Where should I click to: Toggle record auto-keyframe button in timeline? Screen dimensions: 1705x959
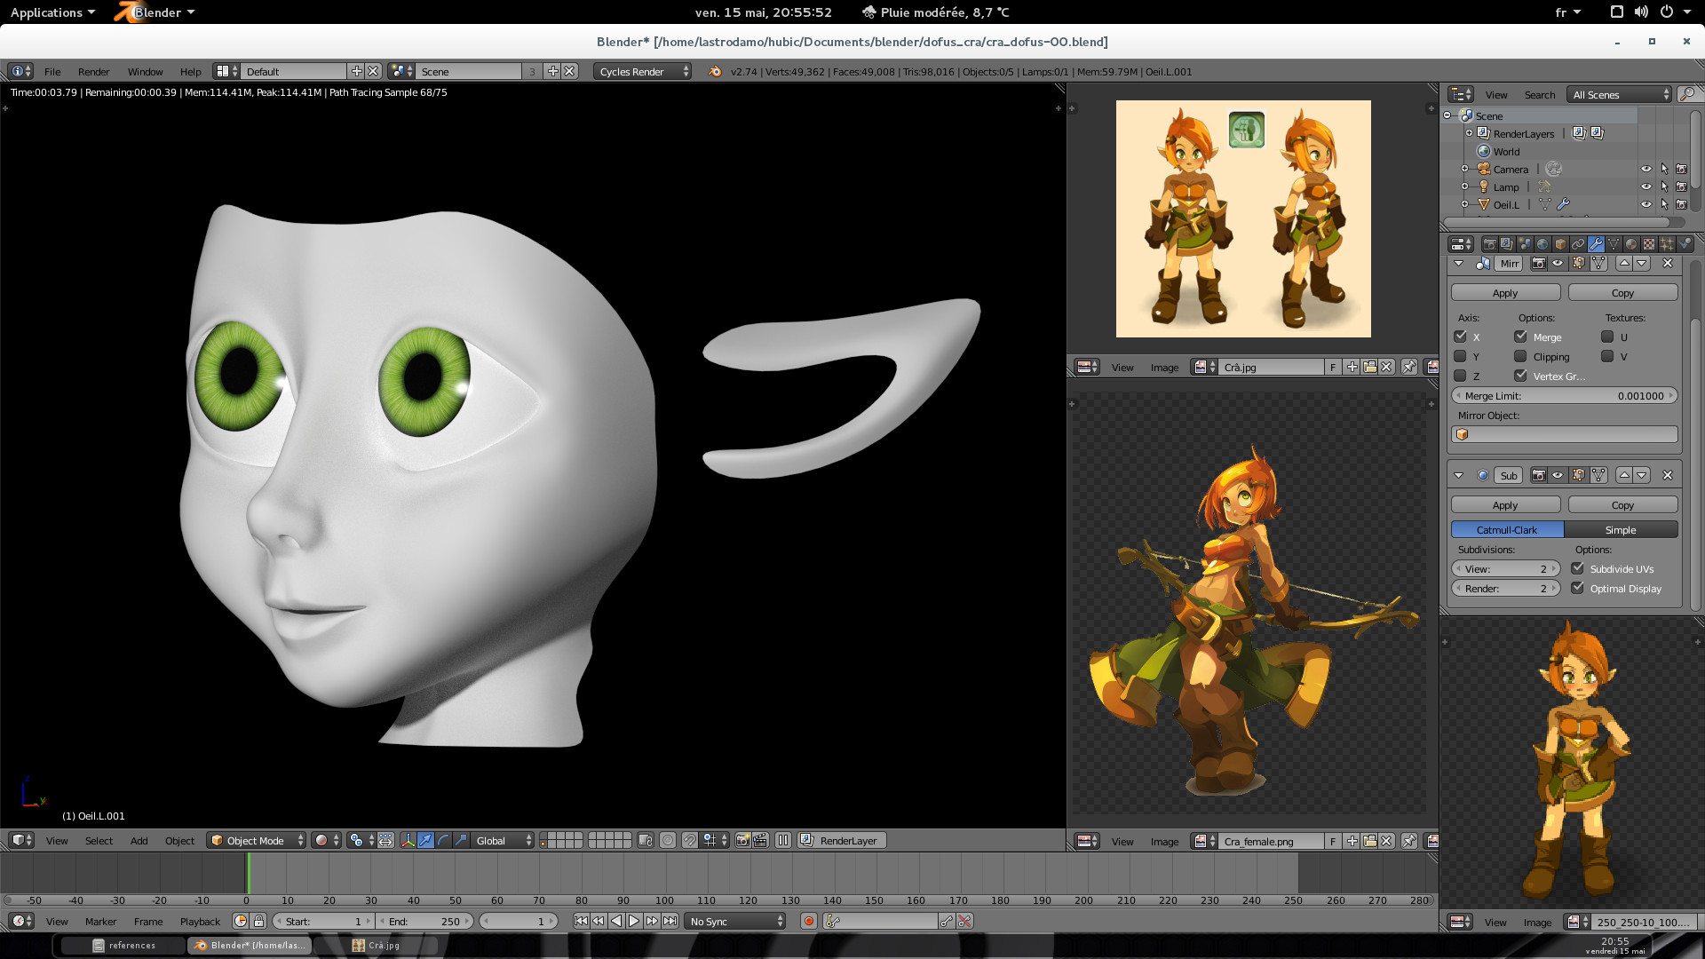[x=809, y=921]
